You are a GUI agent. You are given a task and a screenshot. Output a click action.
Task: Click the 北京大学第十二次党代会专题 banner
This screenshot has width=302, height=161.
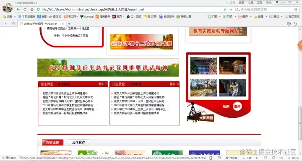point(142,42)
